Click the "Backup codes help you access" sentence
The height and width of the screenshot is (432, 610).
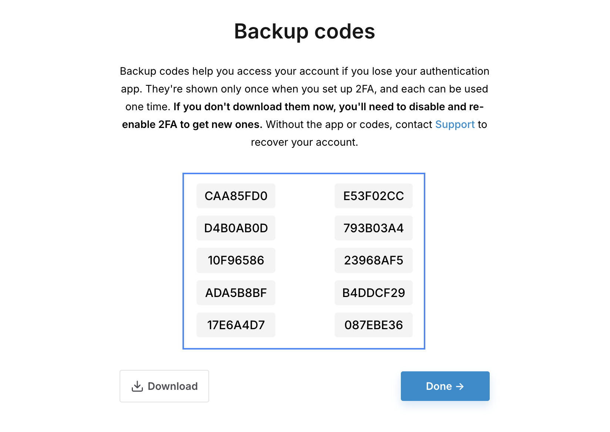pos(304,71)
